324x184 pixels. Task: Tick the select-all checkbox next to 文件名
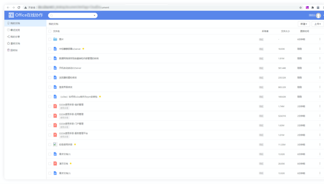[50, 31]
